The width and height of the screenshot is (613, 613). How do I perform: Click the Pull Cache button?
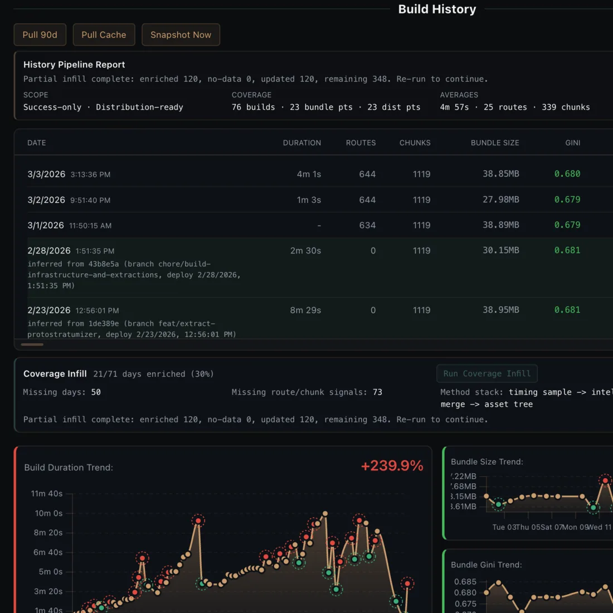tap(104, 35)
